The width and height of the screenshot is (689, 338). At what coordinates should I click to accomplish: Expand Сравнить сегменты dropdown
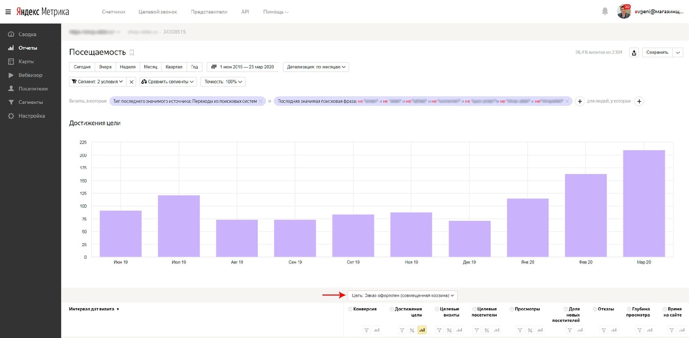(x=168, y=81)
